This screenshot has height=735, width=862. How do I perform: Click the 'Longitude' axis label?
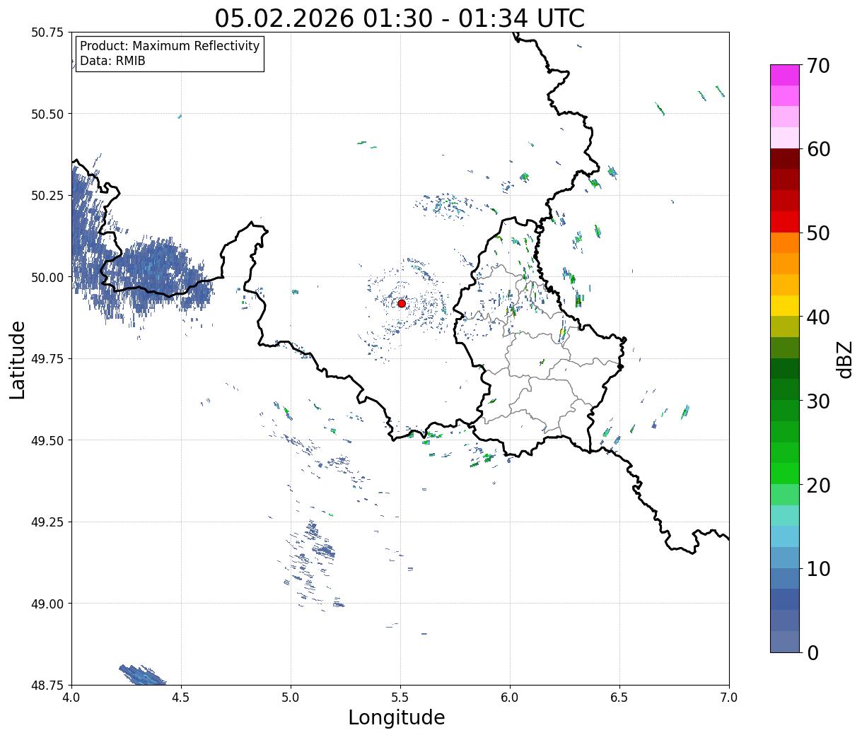click(397, 717)
